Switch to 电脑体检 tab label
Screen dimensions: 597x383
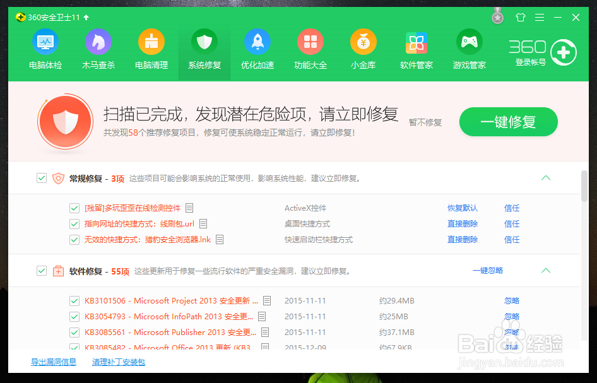(45, 65)
